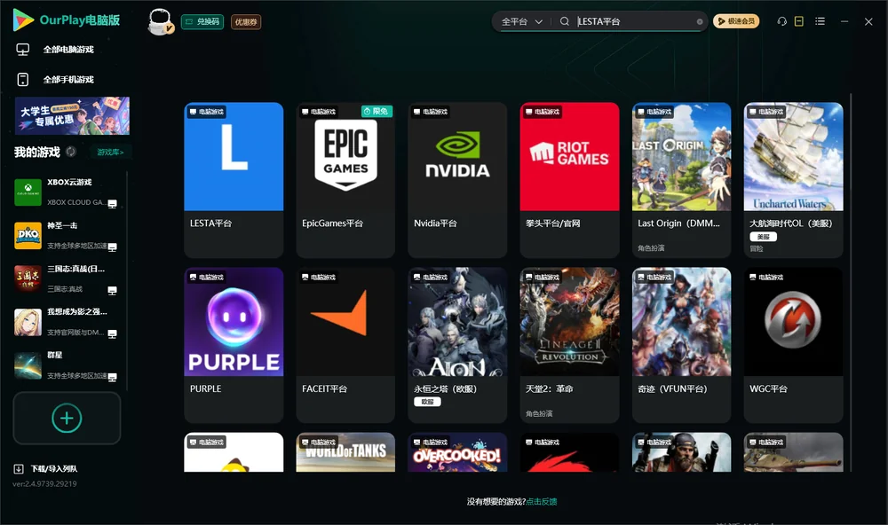Click the 点击反馈 feedback link
The height and width of the screenshot is (525, 888).
click(542, 501)
